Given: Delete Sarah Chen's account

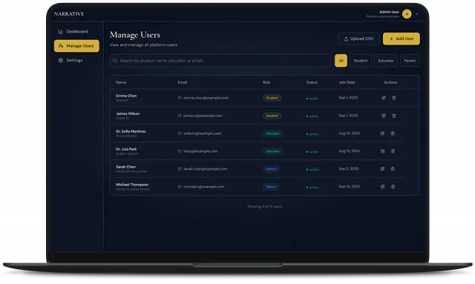Looking at the screenshot, I should coord(393,168).
